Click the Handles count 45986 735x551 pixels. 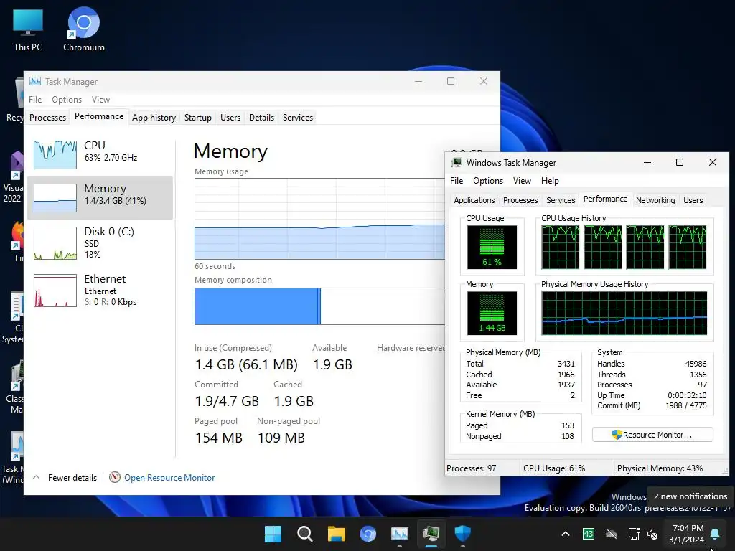tap(696, 364)
